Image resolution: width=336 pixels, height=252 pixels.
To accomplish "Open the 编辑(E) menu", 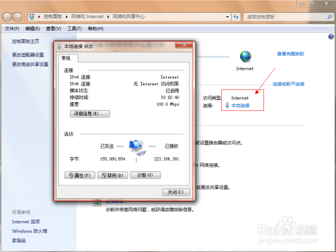I will click(x=32, y=29).
